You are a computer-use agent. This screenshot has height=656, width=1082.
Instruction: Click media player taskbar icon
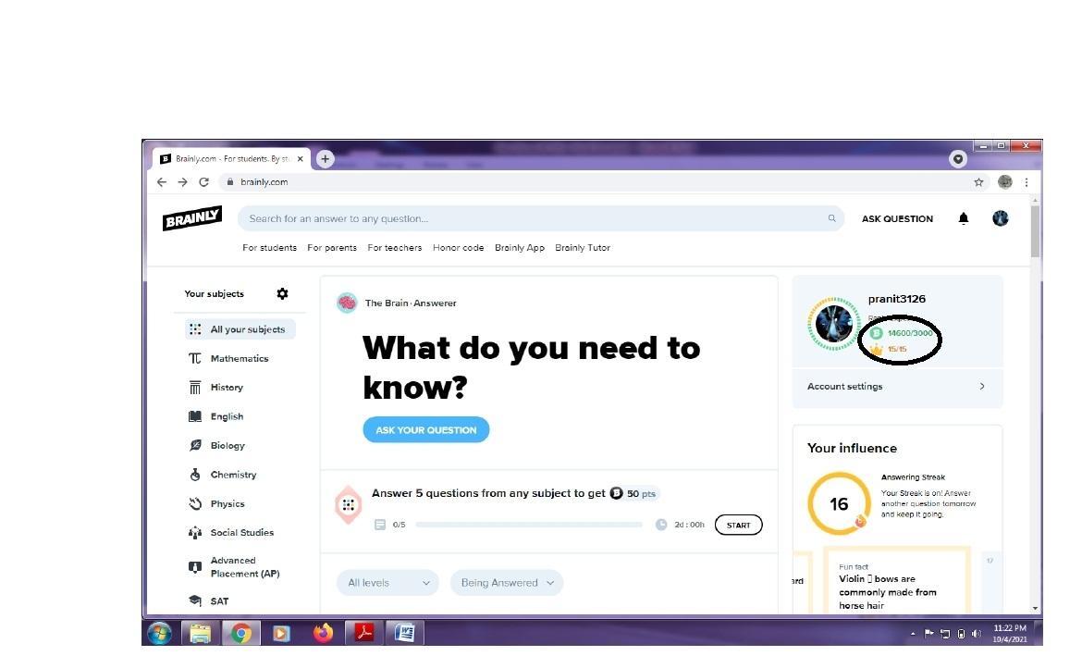[x=281, y=633]
